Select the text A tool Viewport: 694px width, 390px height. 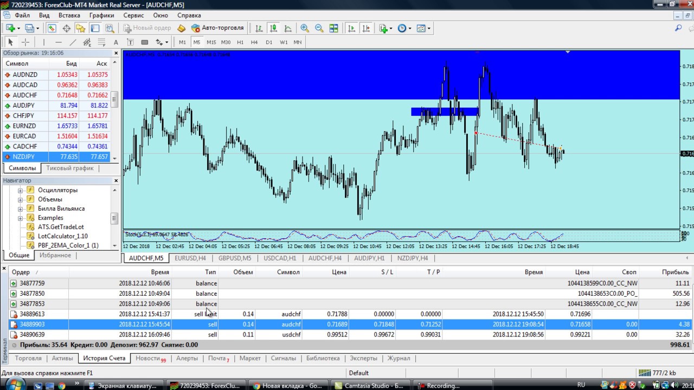pos(115,42)
